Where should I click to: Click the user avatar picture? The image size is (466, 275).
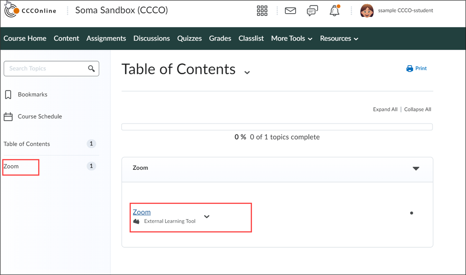click(367, 11)
